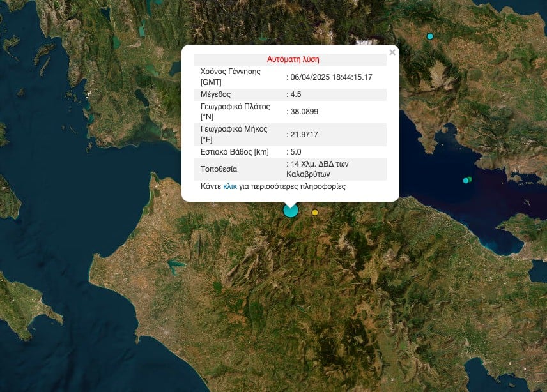Select the green marker in the gulf
Image resolution: width=547 pixels, height=392 pixels.
click(x=470, y=179)
